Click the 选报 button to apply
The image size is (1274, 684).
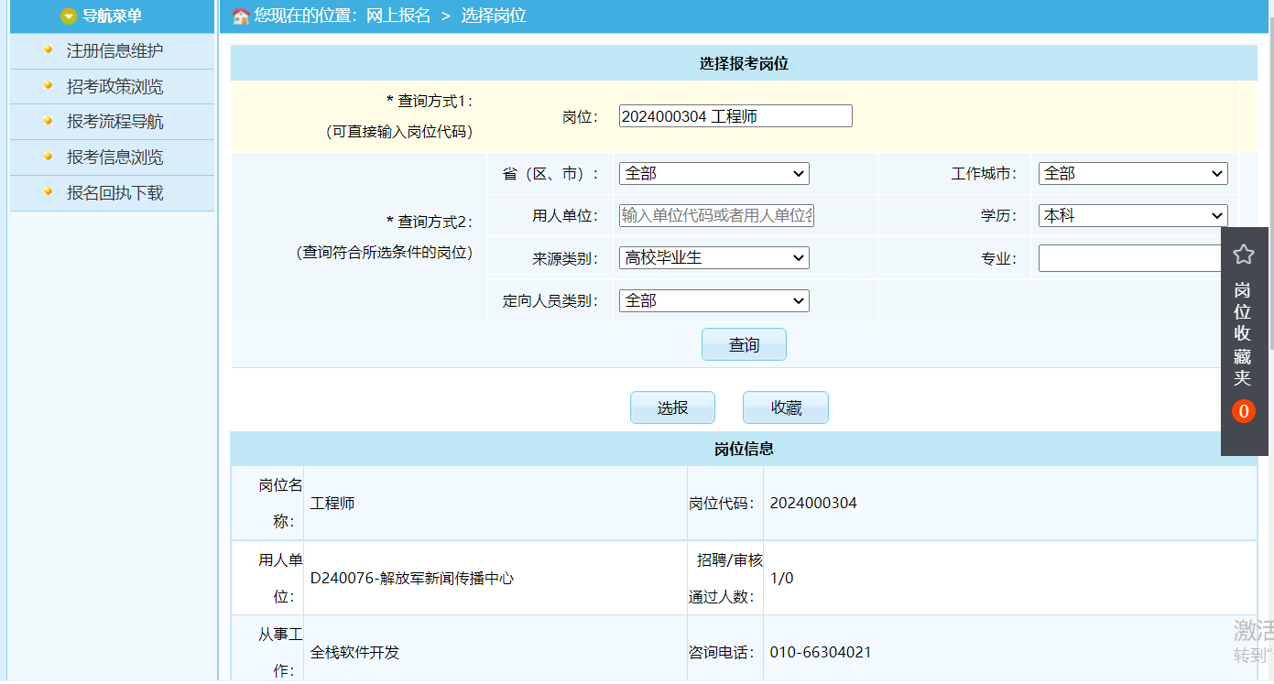(x=672, y=407)
